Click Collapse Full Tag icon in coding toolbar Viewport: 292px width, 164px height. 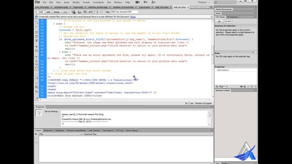36,32
